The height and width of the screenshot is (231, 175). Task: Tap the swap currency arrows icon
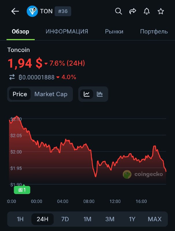pos(11,77)
